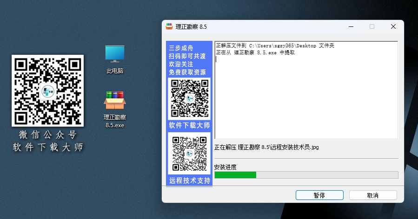This screenshot has width=418, height=219.
Task: Open the 此电脑 desktop icon
Action: (x=115, y=59)
